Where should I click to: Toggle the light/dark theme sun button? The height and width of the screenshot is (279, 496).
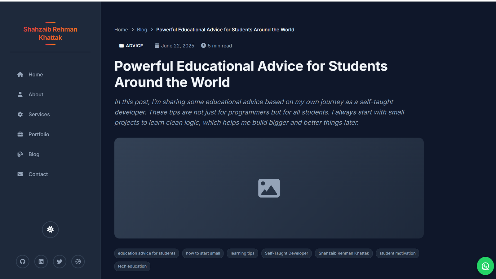(50, 229)
